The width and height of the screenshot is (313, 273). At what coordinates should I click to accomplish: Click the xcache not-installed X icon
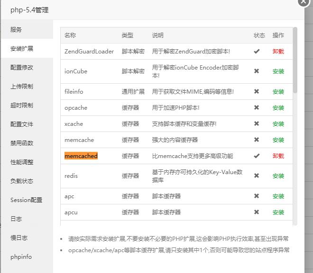[257, 124]
